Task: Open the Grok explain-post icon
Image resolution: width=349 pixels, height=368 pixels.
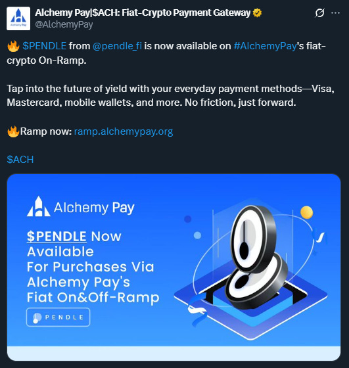Action: pos(319,13)
